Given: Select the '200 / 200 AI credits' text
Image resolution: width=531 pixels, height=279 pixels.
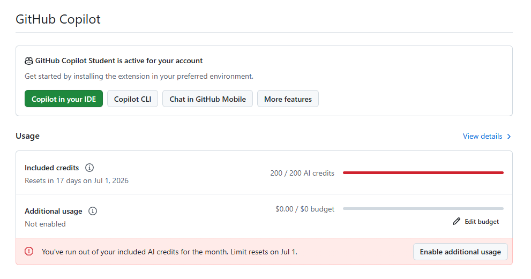Looking at the screenshot, I should pos(302,173).
